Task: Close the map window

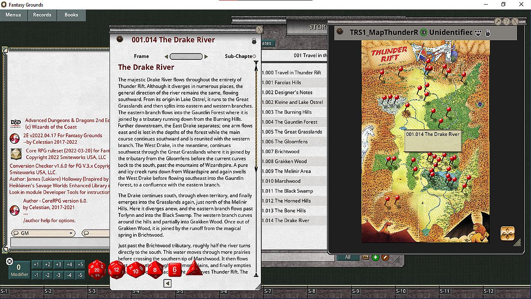Action: 515,22
